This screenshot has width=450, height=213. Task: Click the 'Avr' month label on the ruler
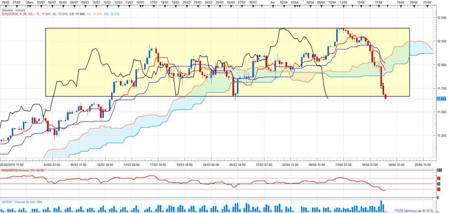(x=273, y=2)
